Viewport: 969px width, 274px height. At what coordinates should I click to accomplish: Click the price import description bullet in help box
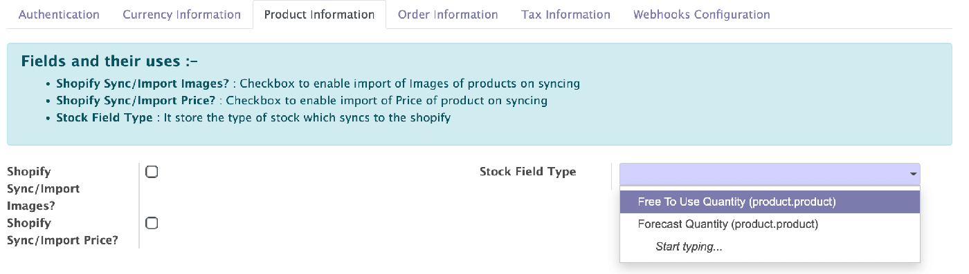point(302,101)
